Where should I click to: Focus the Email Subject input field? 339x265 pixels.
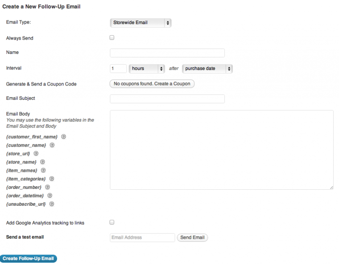(167, 99)
